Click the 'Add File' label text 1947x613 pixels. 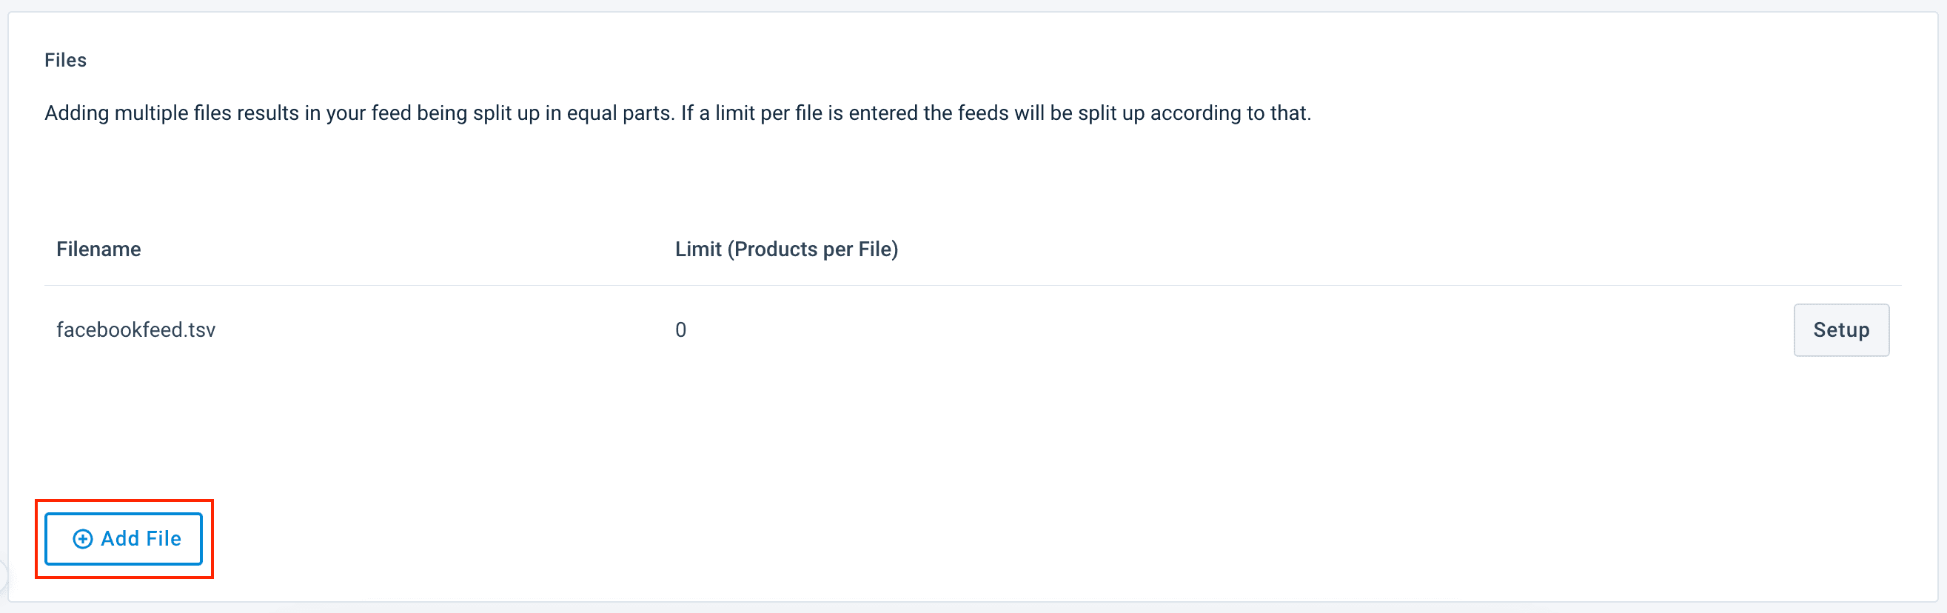[141, 538]
